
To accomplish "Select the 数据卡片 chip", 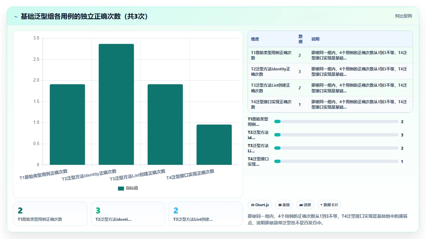I will (x=329, y=205).
